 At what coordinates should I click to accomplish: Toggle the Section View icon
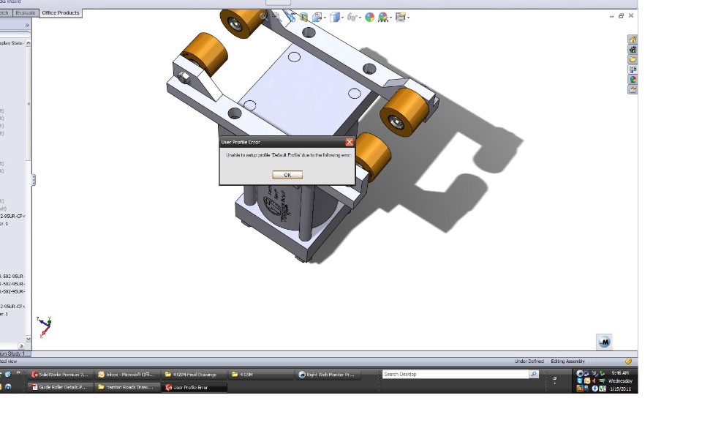303,18
